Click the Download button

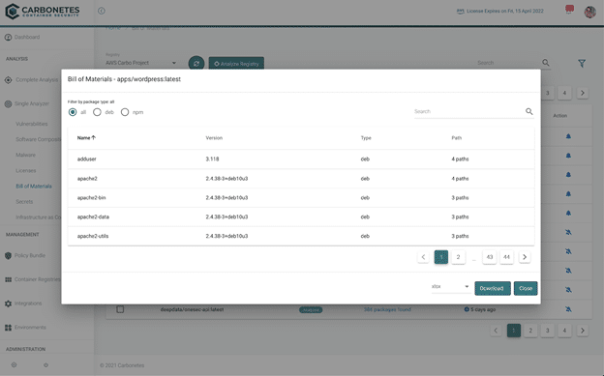click(x=493, y=288)
